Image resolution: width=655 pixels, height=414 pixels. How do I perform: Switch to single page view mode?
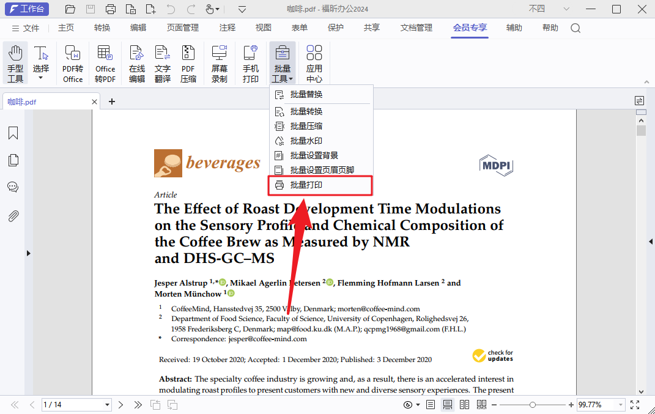[x=431, y=405]
